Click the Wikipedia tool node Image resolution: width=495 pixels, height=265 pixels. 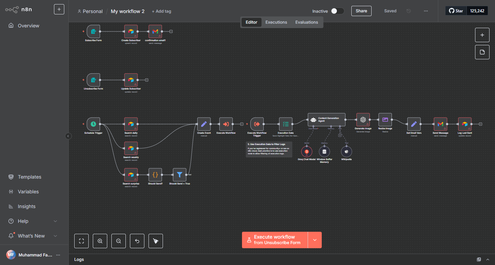coord(346,152)
